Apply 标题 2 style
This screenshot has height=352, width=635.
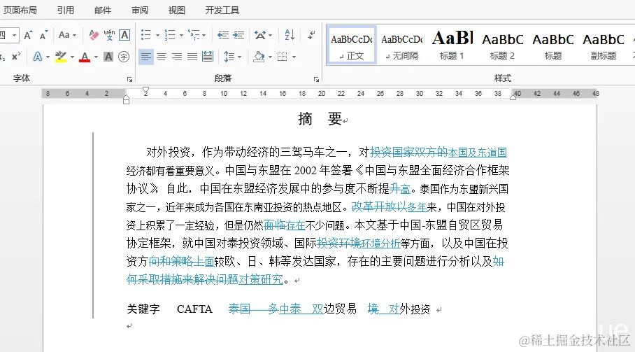click(502, 45)
